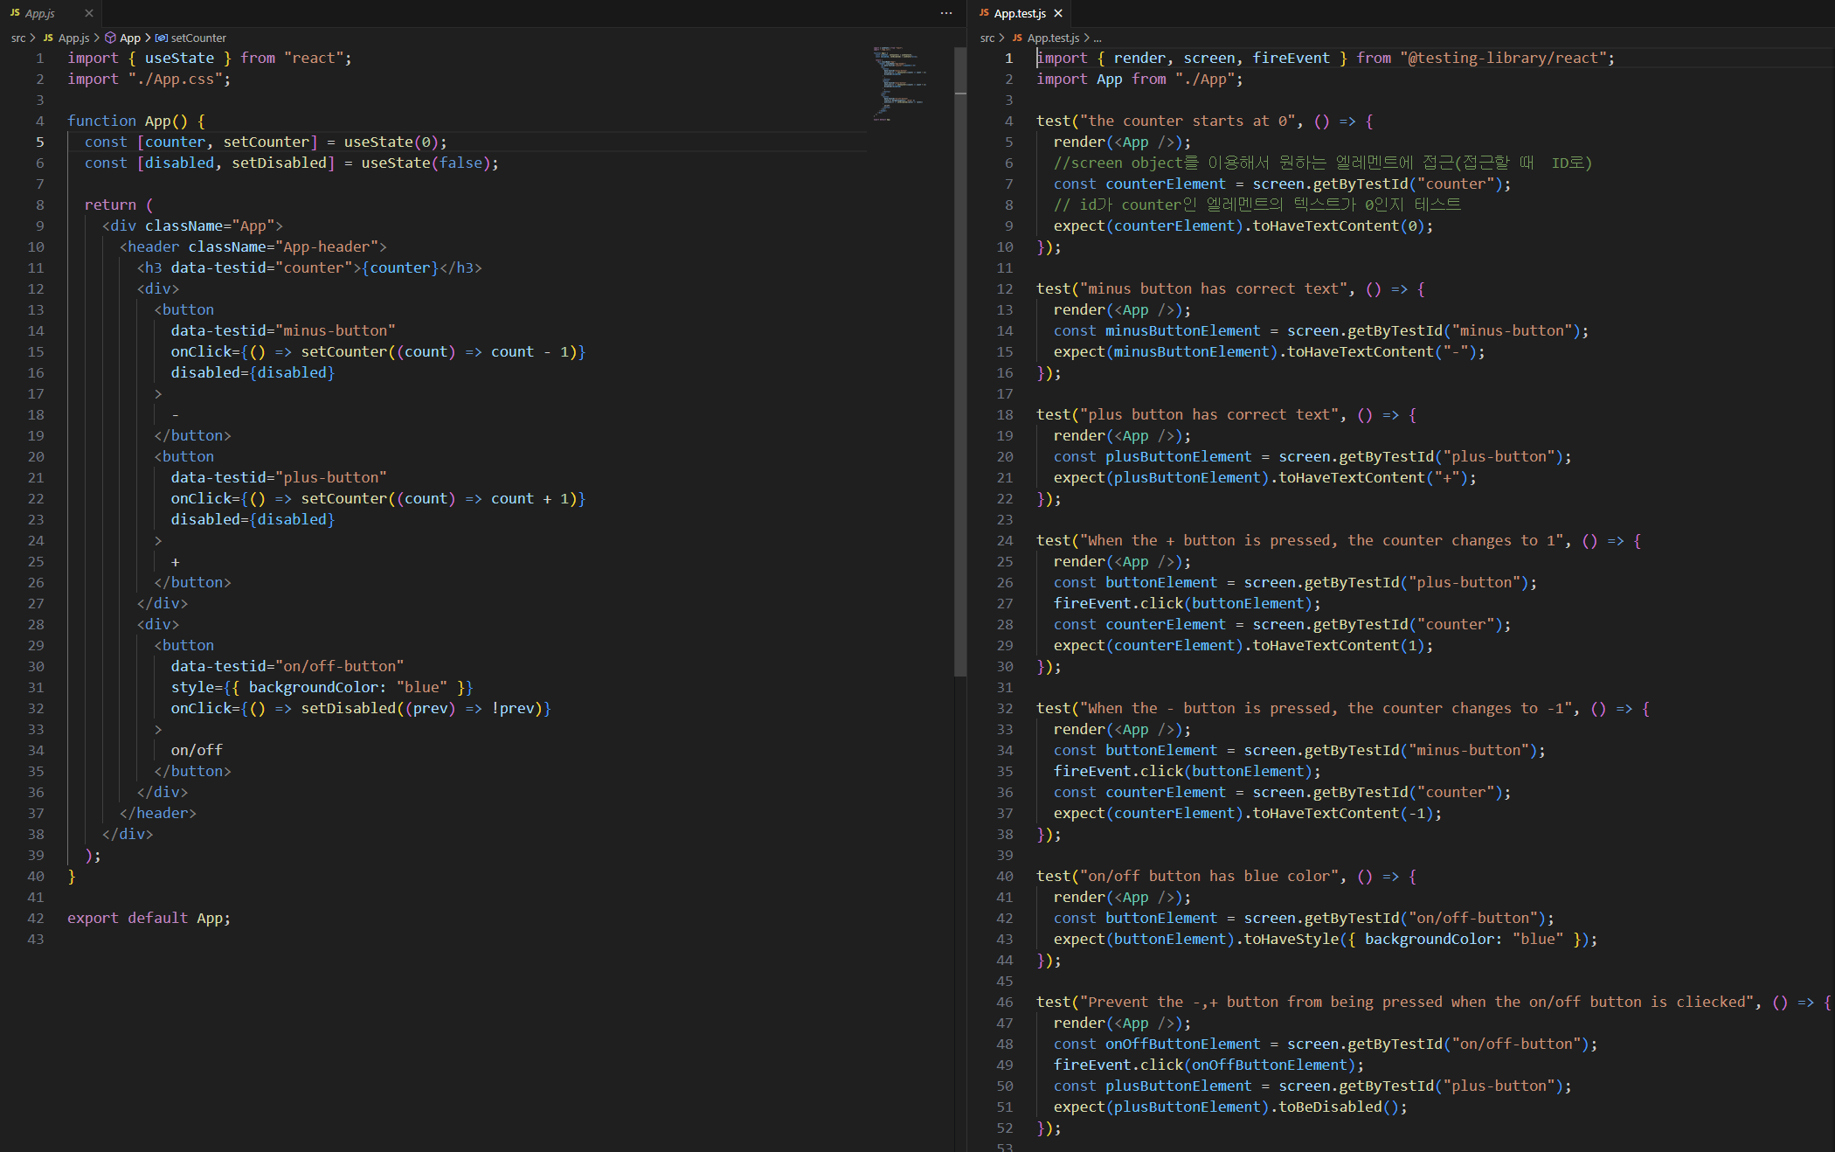Click the expect toHaveTextContent(0) line
This screenshot has width=1835, height=1152.
click(x=1243, y=226)
